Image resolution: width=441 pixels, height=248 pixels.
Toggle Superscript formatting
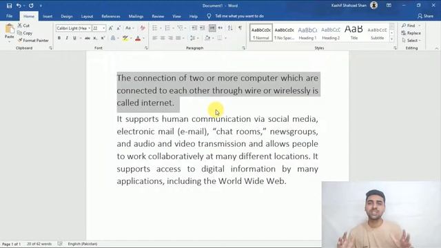click(x=103, y=38)
